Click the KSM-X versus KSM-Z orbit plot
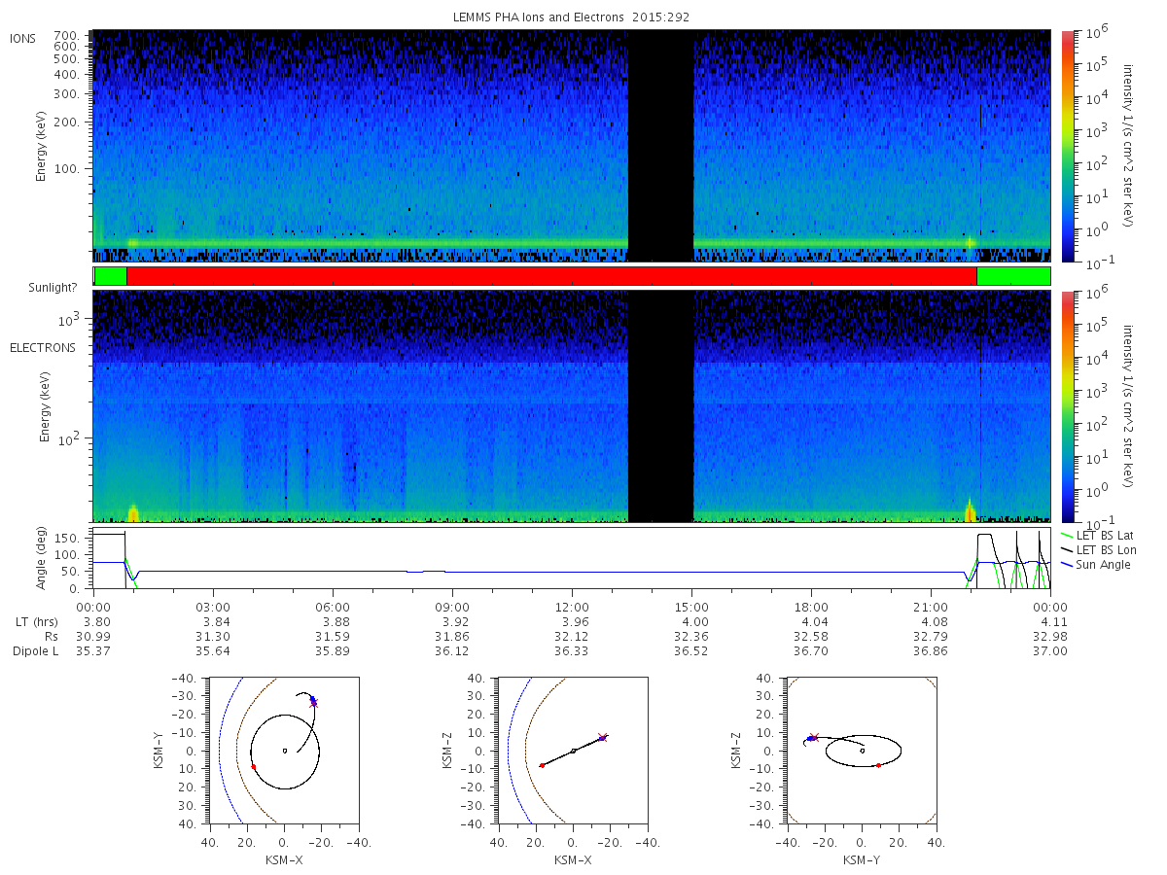This screenshot has height=875, width=1167. point(572,751)
